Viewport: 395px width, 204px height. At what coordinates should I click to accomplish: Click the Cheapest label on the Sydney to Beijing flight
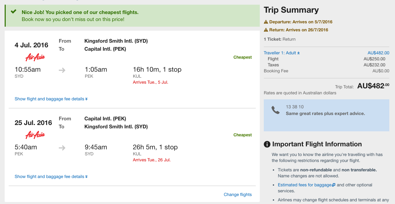(x=242, y=57)
